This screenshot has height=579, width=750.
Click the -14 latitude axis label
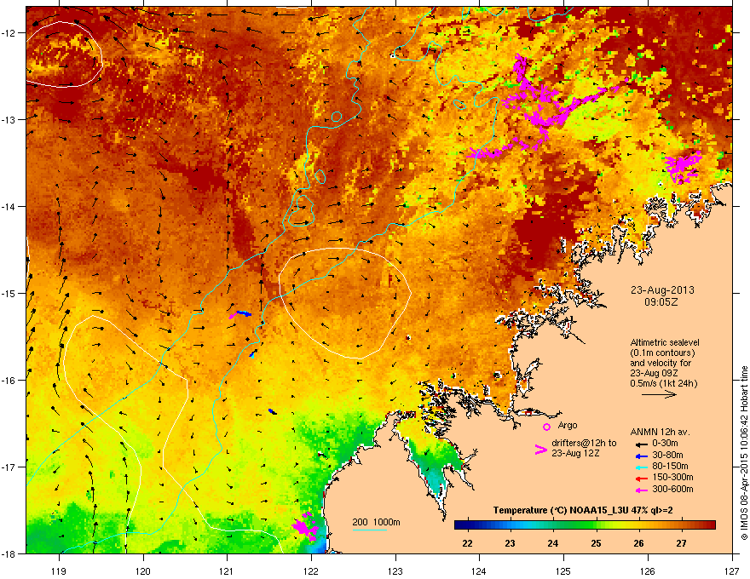[x=9, y=206]
